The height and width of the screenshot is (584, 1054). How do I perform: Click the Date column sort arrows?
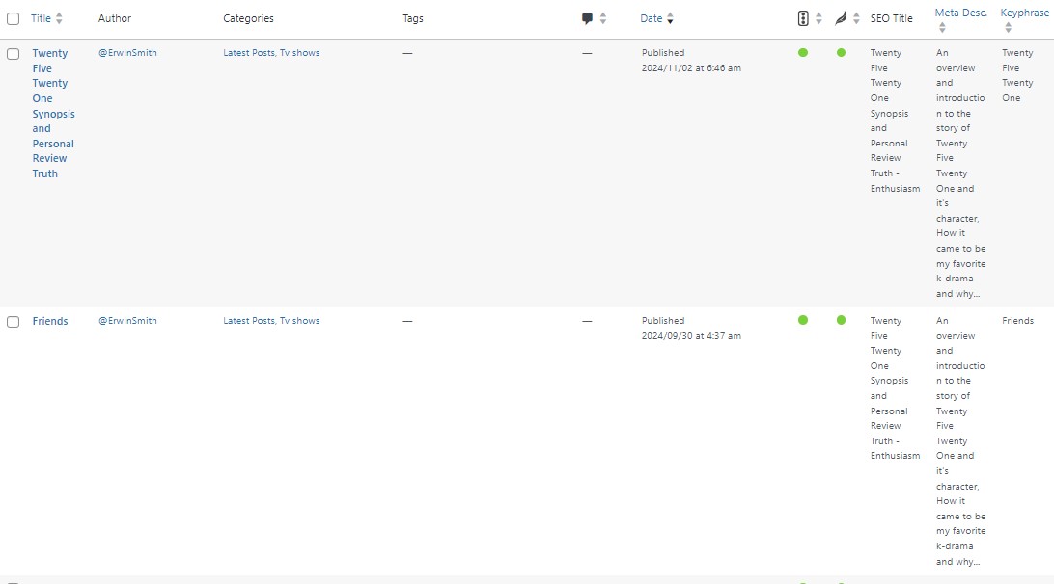pyautogui.click(x=671, y=18)
